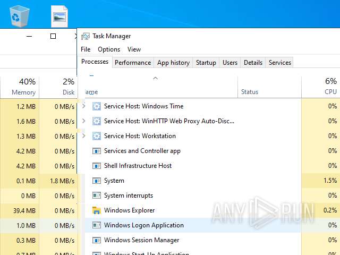Image resolution: width=340 pixels, height=255 pixels.
Task: Click the 1.2 MB memory value
Action: tap(26, 106)
